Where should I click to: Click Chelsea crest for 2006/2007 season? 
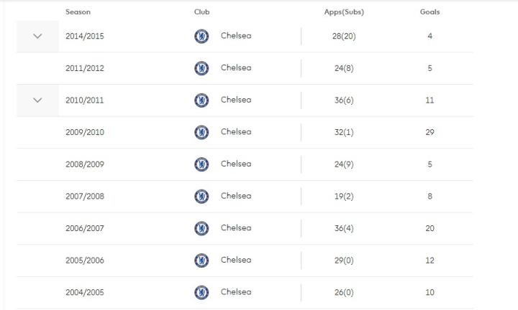[x=201, y=228]
